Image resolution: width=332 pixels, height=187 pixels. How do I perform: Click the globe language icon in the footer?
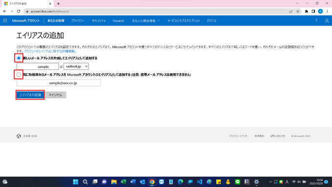(x=19, y=136)
